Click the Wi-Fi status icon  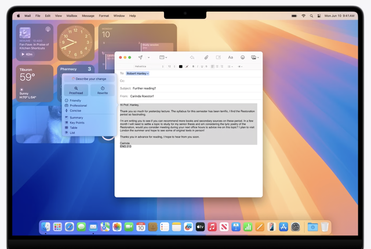303,16
